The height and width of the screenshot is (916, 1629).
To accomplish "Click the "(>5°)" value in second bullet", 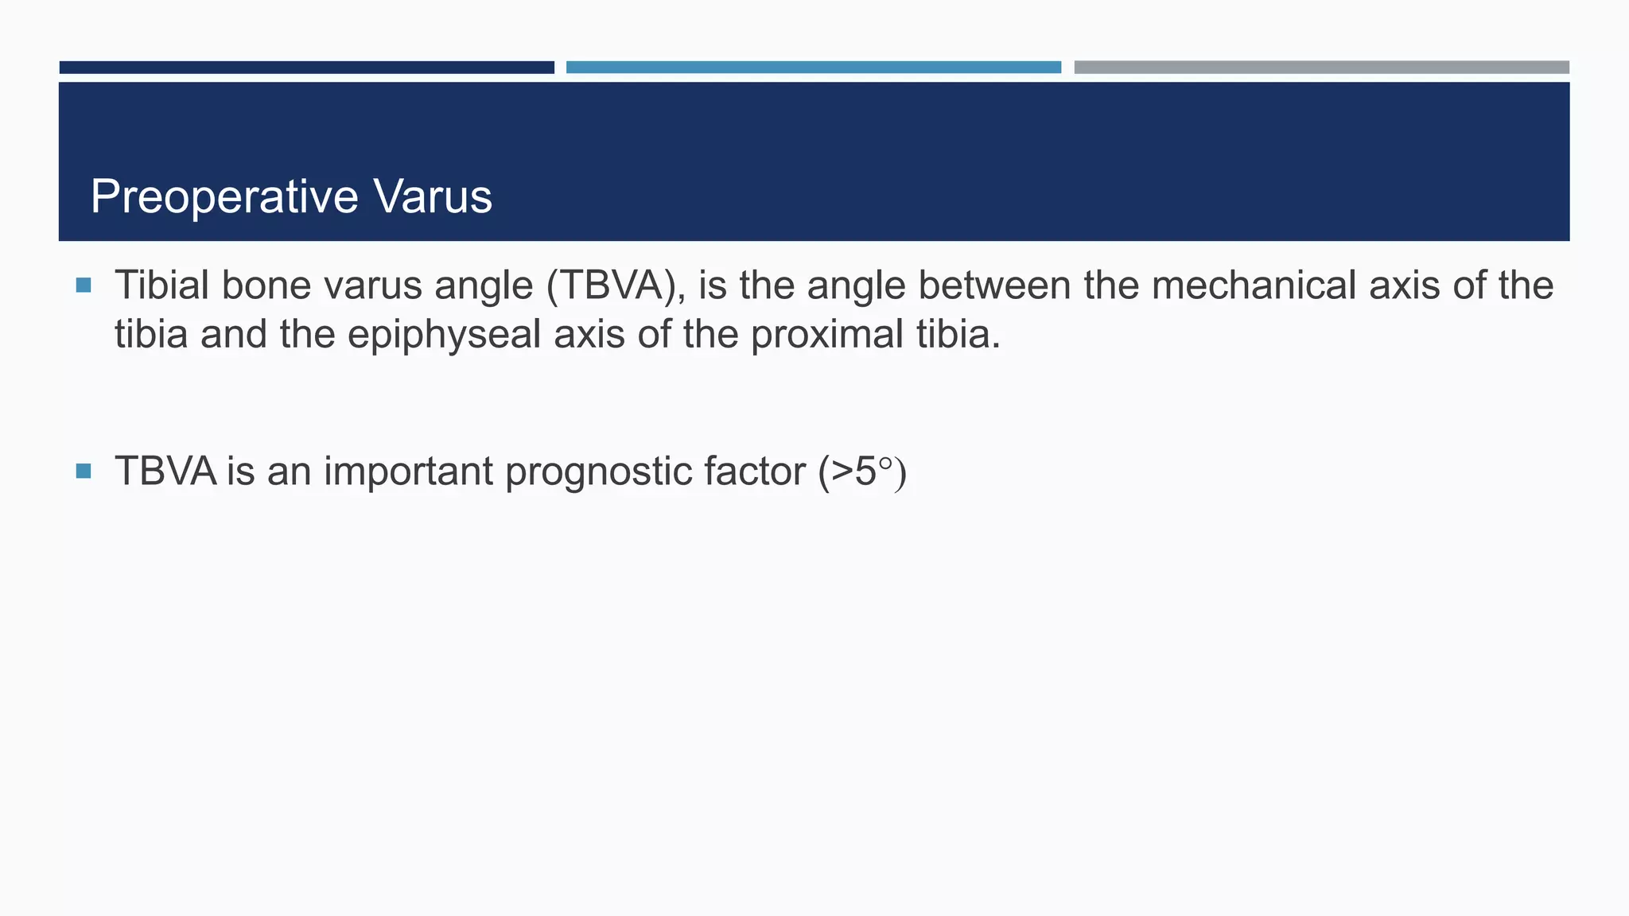I will (x=862, y=472).
